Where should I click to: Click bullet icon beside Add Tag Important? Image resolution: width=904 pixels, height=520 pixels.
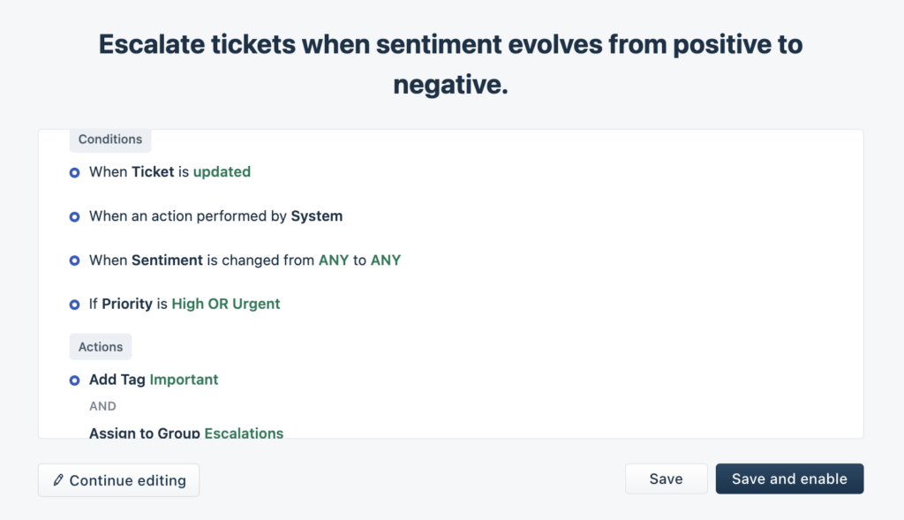tap(74, 381)
